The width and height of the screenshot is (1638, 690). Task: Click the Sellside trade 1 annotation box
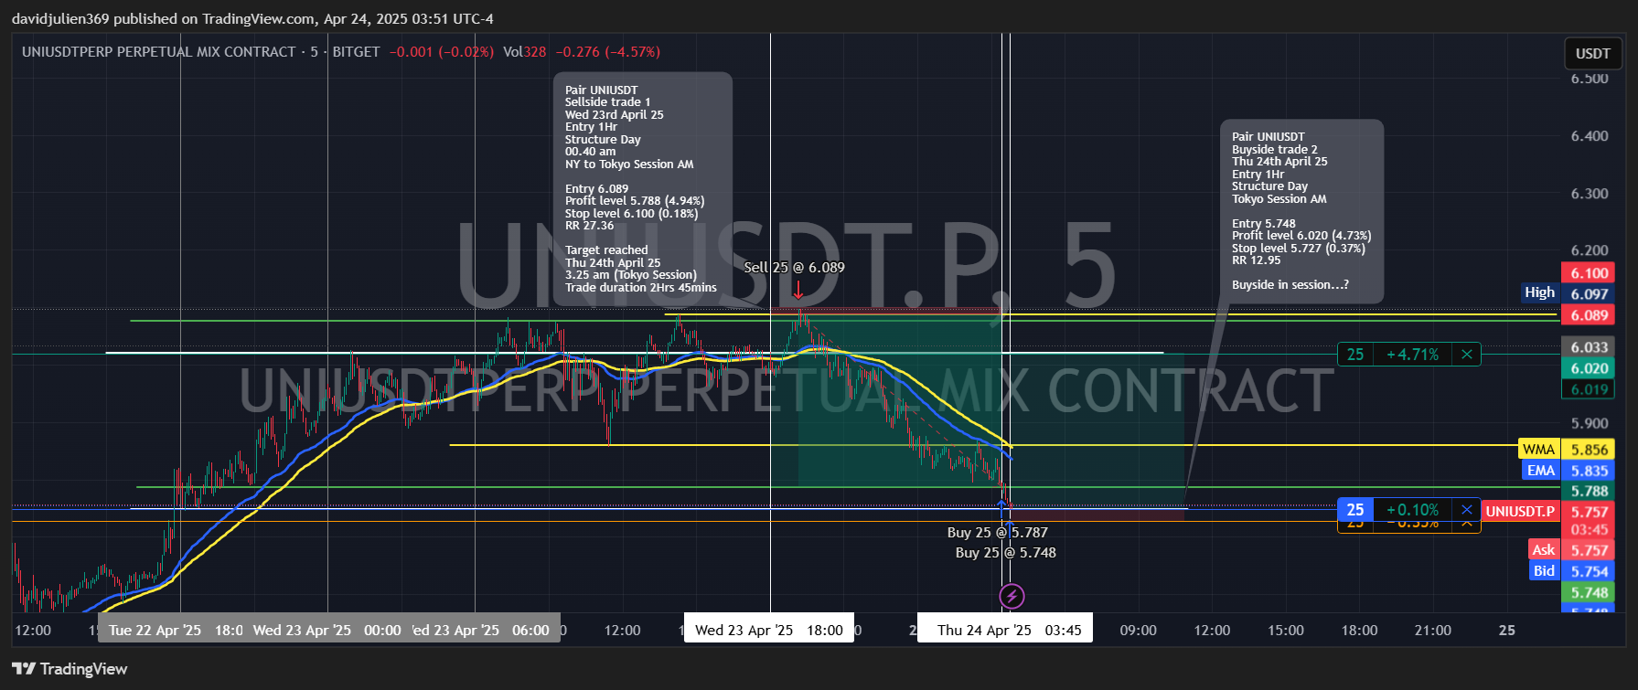pyautogui.click(x=642, y=188)
